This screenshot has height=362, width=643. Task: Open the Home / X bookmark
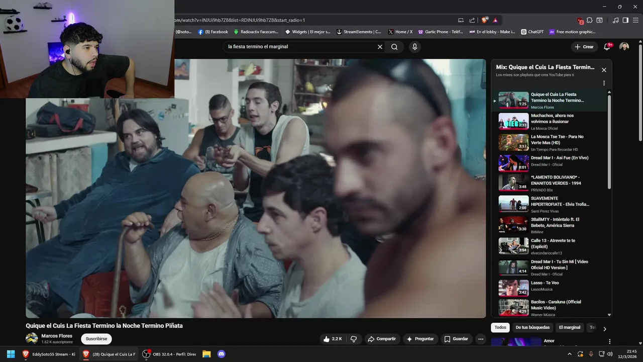(x=400, y=32)
